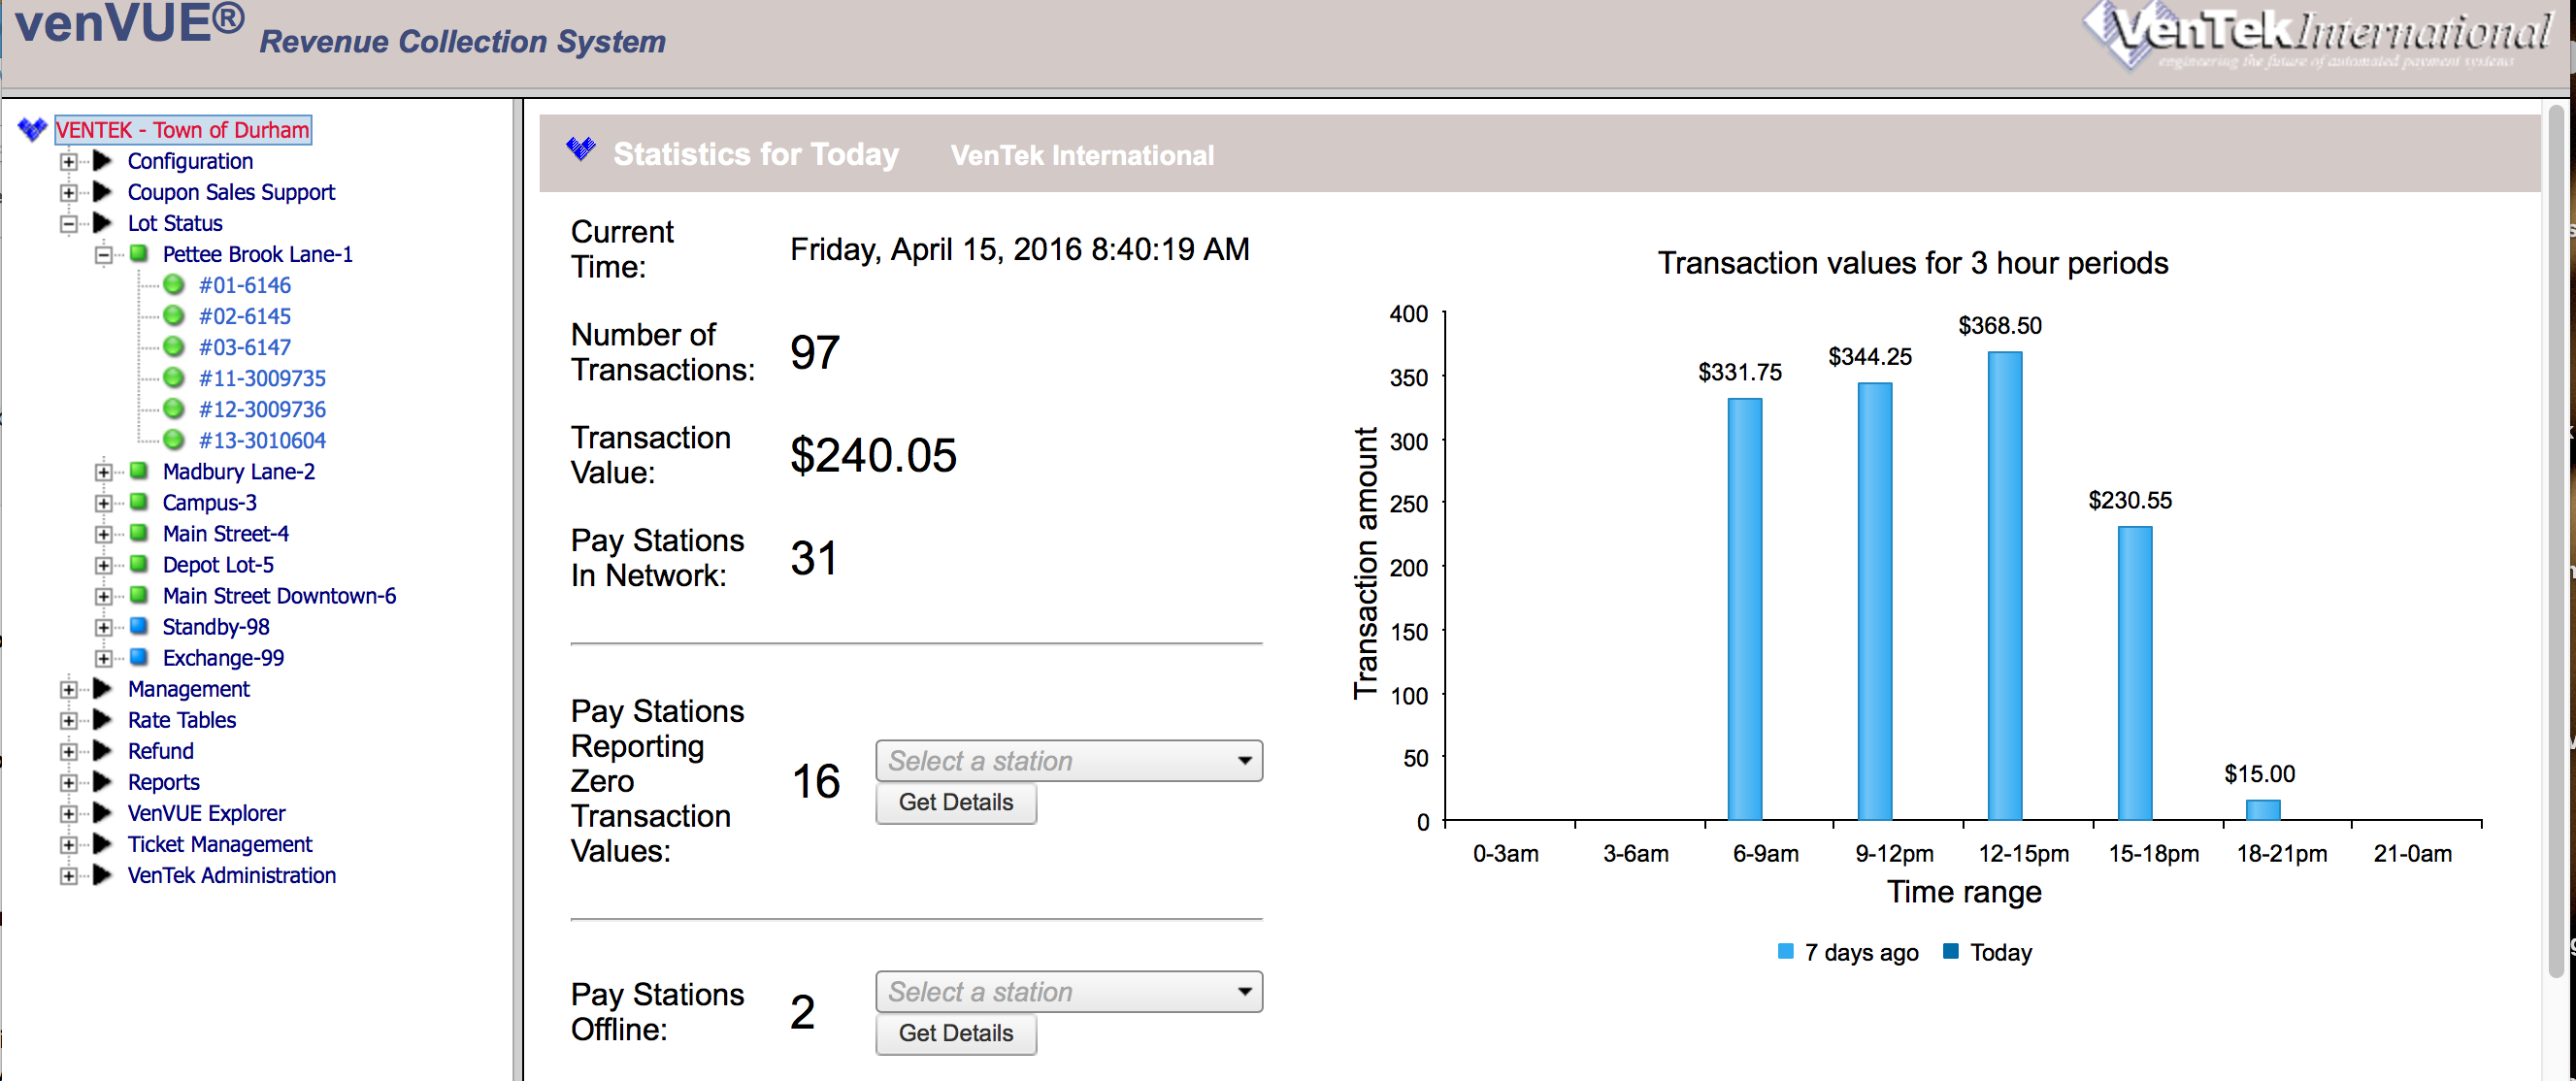Click the black arrow icon beside Management

click(102, 688)
